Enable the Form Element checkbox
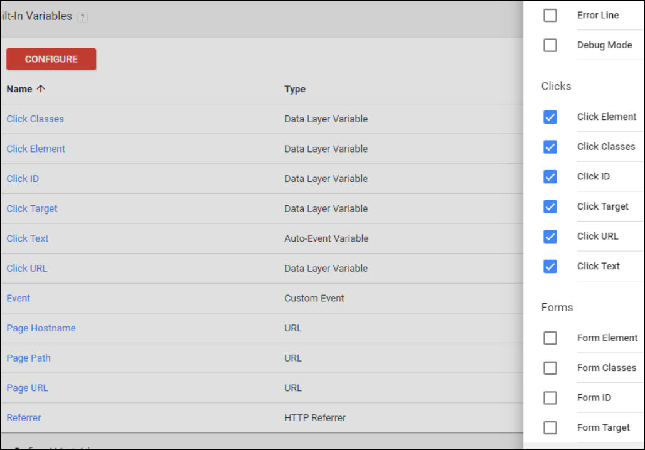Screen dimensions: 645x450 pos(550,338)
